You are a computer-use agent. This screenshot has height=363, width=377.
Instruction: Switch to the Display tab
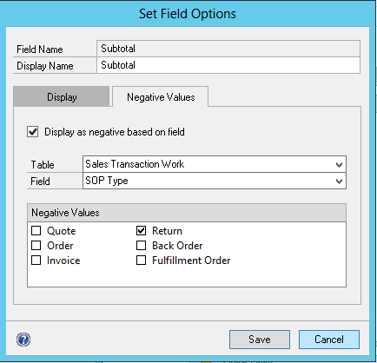[x=62, y=97]
